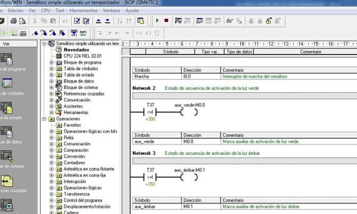The height and width of the screenshot is (214, 357).
Task: Collapse the project root tree node
Action: point(44,43)
